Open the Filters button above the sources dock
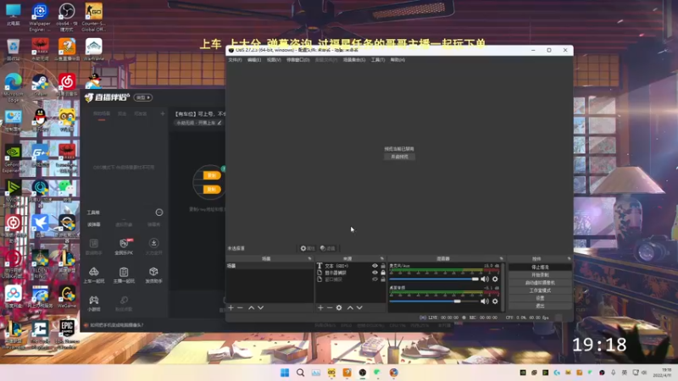The height and width of the screenshot is (381, 678). 328,248
